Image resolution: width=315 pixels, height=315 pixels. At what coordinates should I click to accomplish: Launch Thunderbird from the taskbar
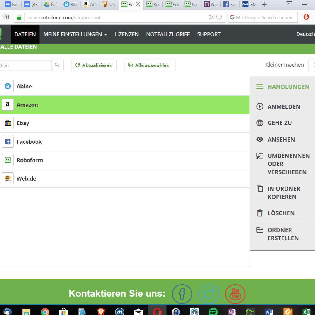(x=8, y=311)
